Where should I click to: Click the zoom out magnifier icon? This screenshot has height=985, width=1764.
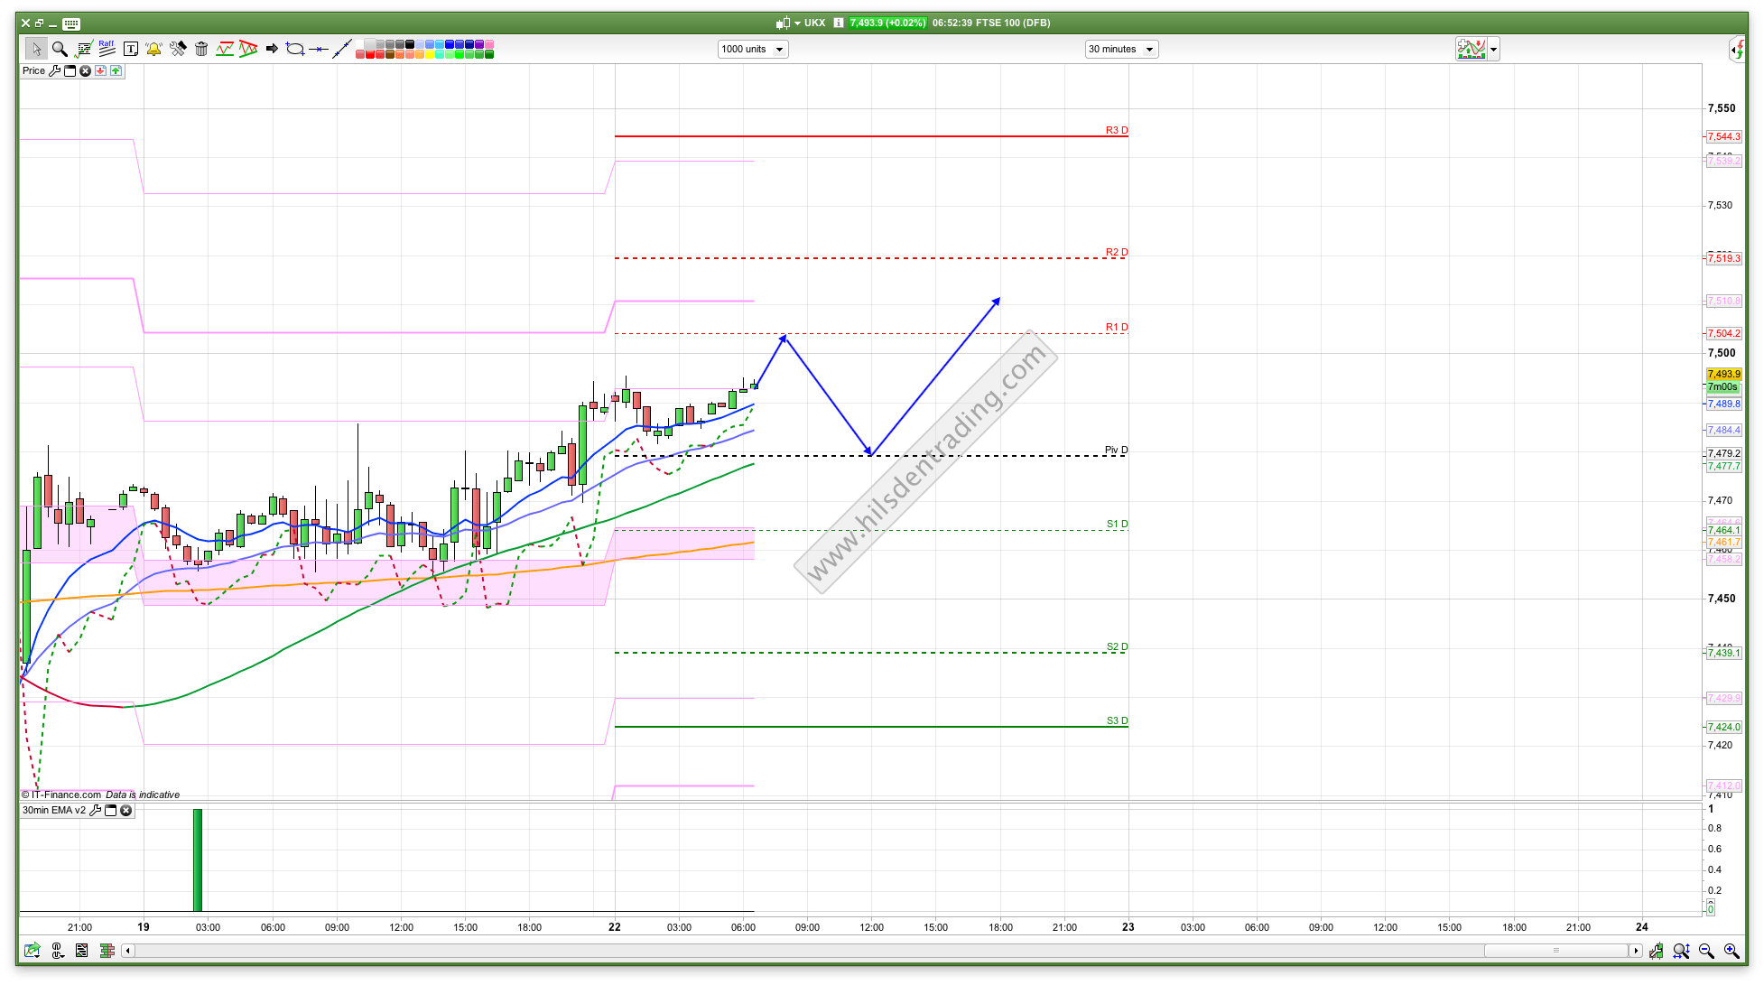(1706, 951)
